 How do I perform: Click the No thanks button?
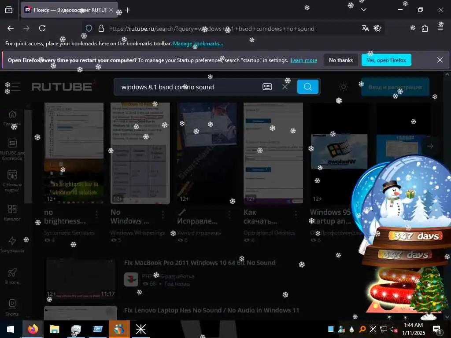(341, 60)
